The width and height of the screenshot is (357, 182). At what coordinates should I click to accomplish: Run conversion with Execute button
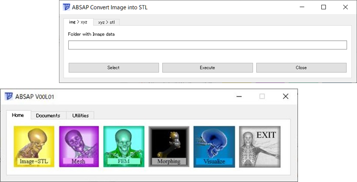point(208,68)
